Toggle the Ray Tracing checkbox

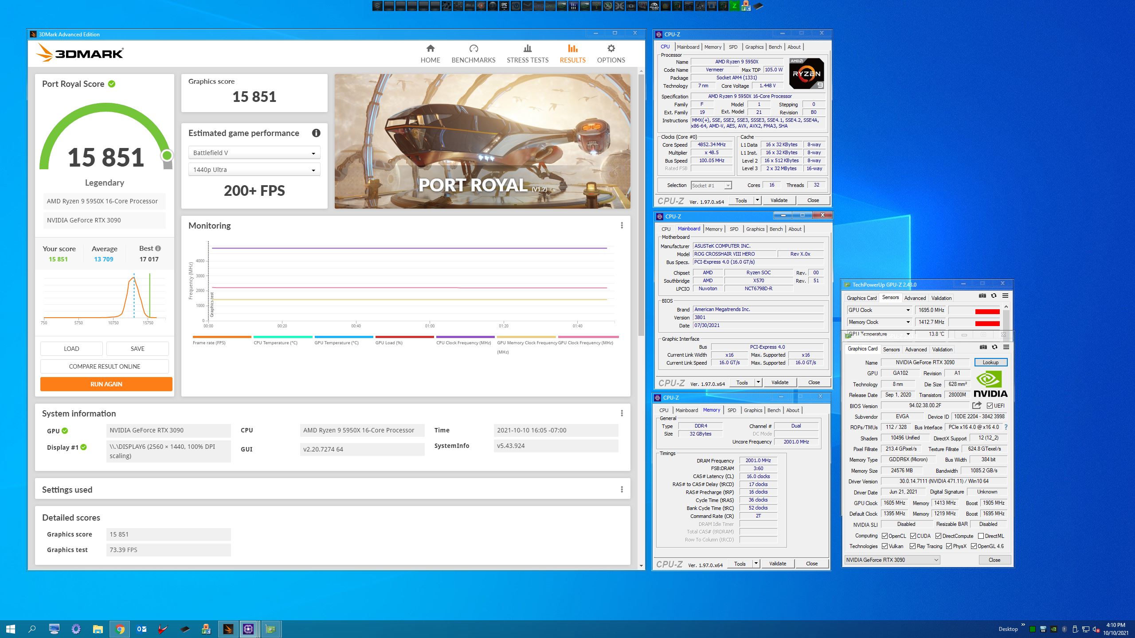(x=912, y=546)
